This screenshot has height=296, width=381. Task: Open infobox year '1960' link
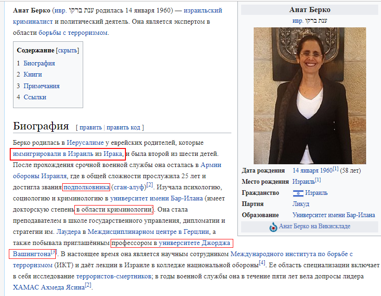coord(326,171)
